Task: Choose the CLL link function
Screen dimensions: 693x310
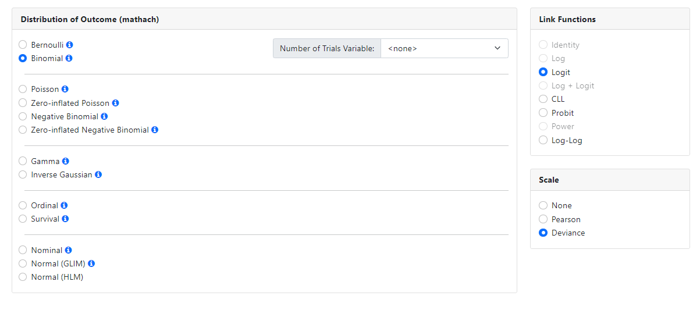Action: [x=543, y=99]
